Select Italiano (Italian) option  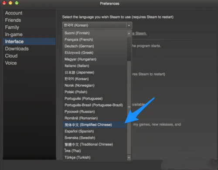click(x=95, y=66)
